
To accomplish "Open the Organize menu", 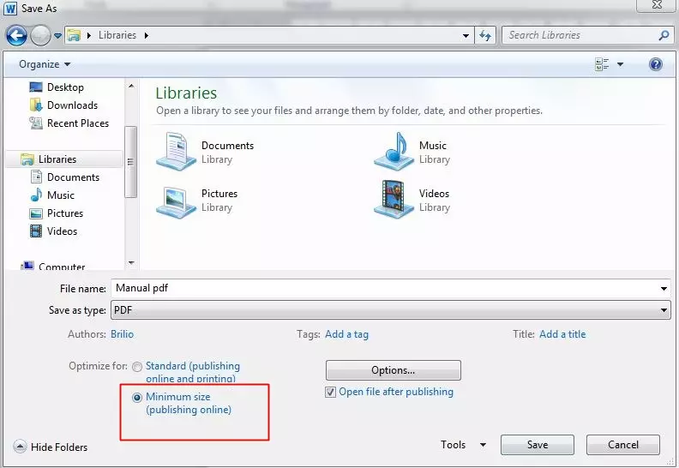I will click(x=45, y=64).
